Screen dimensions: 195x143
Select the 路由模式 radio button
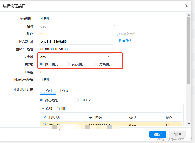click(x=41, y=64)
